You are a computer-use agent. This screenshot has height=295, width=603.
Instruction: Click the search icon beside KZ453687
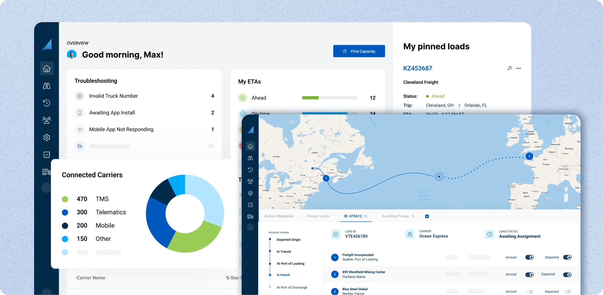(509, 68)
